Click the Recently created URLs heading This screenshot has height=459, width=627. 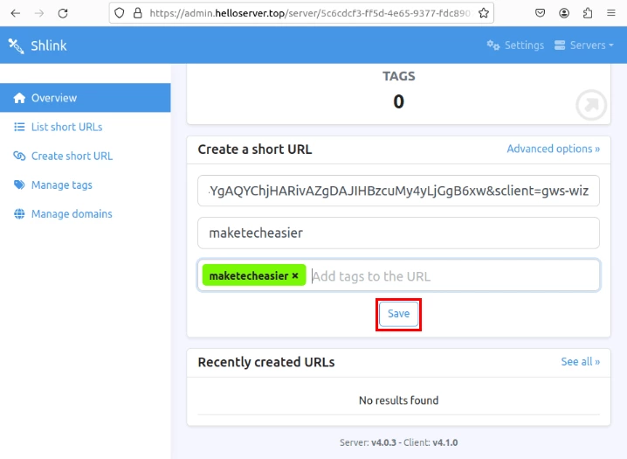tap(266, 362)
